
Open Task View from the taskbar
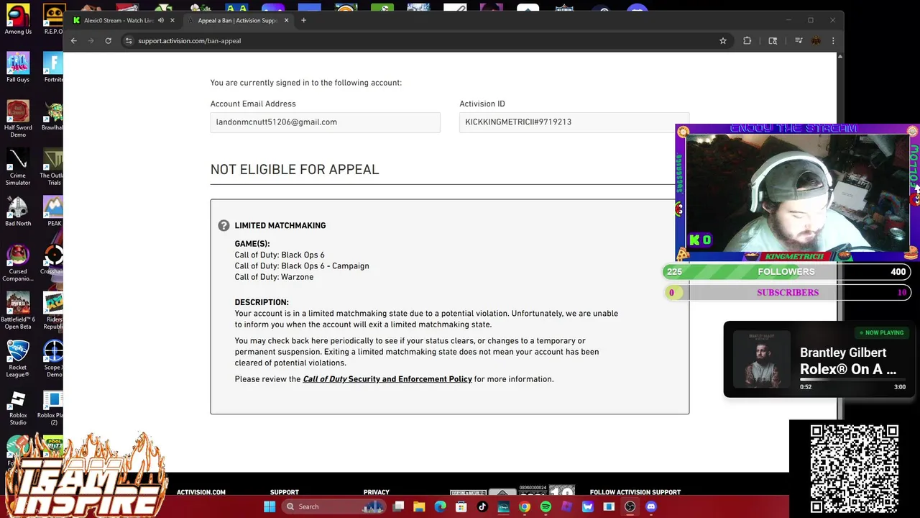[398, 506]
